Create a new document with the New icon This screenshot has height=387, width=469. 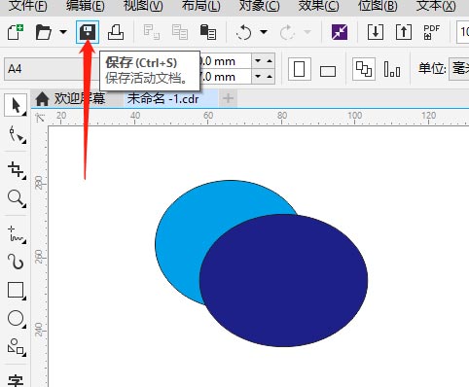coord(16,32)
